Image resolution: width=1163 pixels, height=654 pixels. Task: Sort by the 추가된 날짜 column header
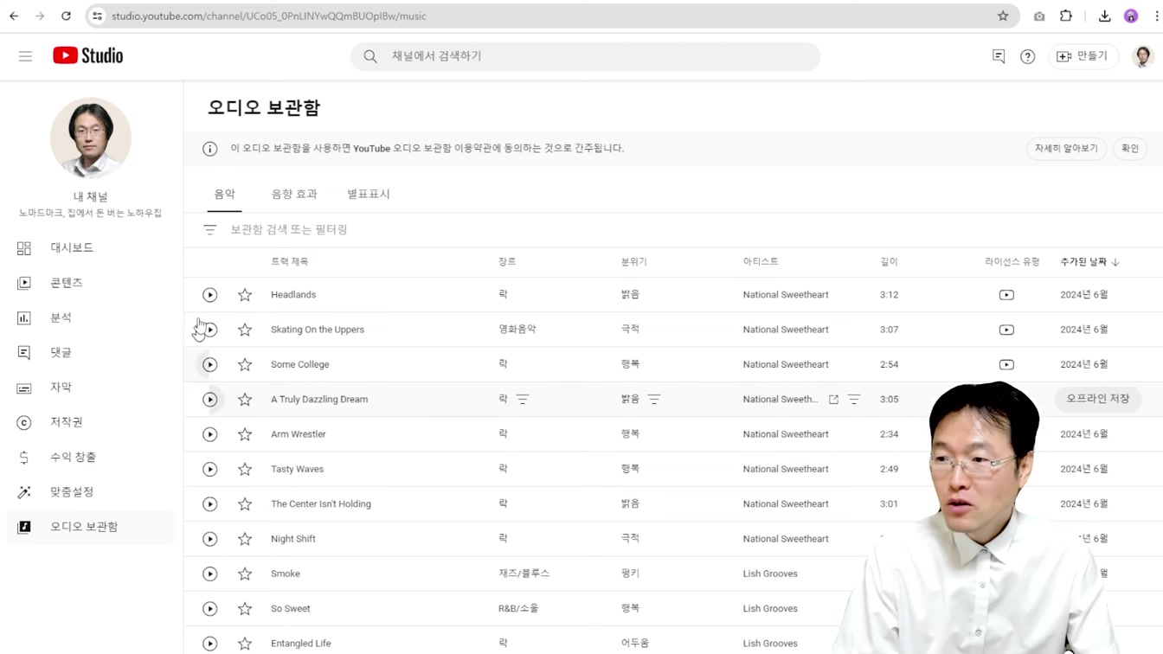1089,261
